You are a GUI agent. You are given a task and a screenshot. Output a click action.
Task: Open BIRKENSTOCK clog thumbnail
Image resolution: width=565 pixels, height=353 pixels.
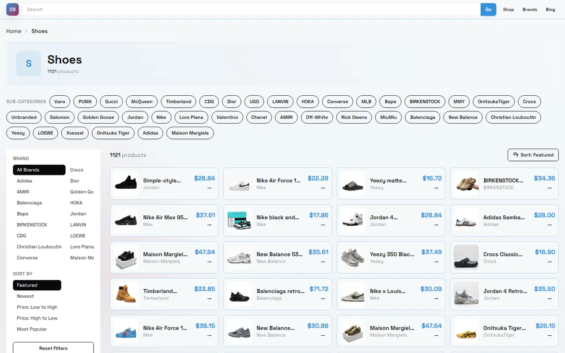(x=466, y=184)
